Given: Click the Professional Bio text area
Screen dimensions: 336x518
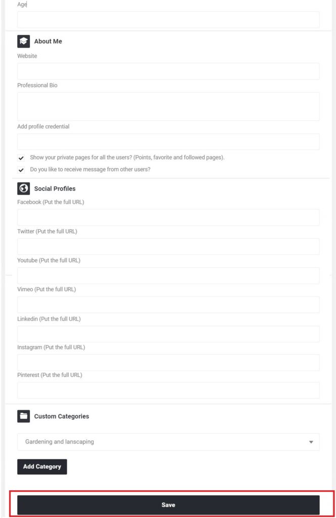Looking at the screenshot, I should (x=168, y=106).
